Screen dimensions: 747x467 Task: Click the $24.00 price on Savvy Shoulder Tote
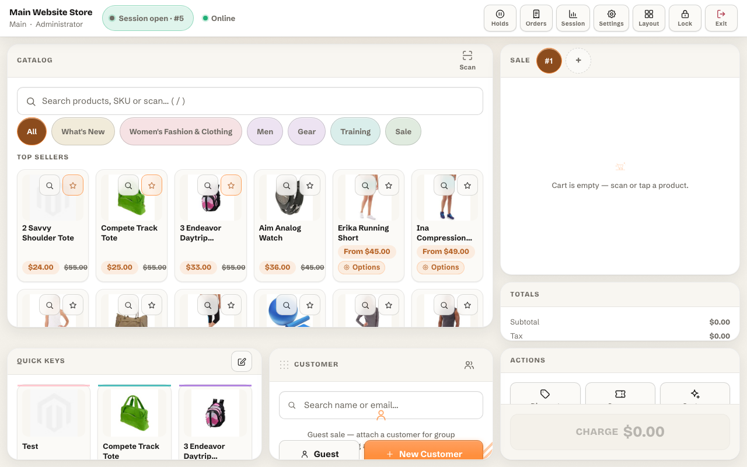(x=41, y=267)
